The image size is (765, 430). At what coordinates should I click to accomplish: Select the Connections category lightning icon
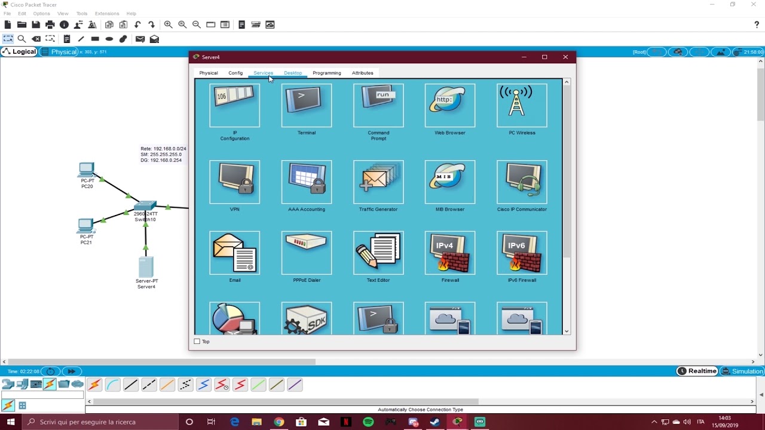pyautogui.click(x=50, y=384)
